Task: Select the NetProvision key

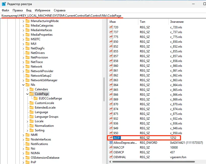Action: click(39, 57)
